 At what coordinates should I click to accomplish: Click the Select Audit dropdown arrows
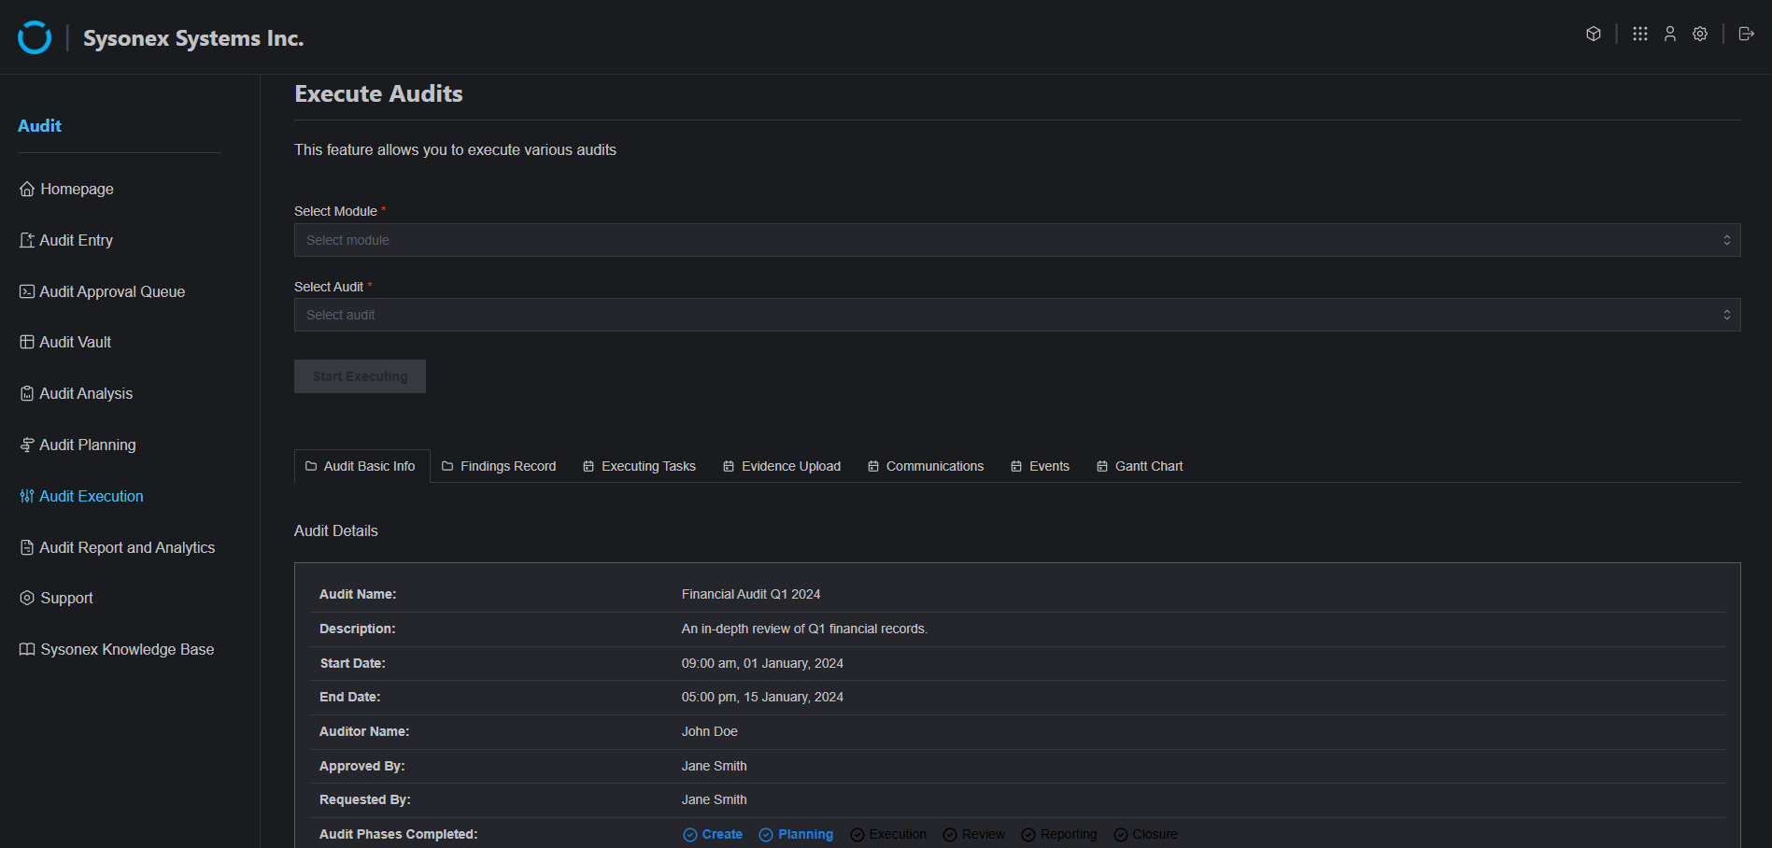(x=1726, y=315)
